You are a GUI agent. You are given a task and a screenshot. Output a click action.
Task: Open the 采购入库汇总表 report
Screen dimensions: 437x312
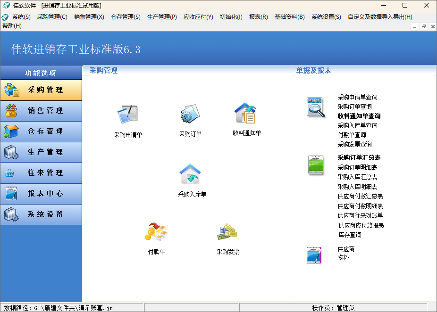click(x=357, y=177)
